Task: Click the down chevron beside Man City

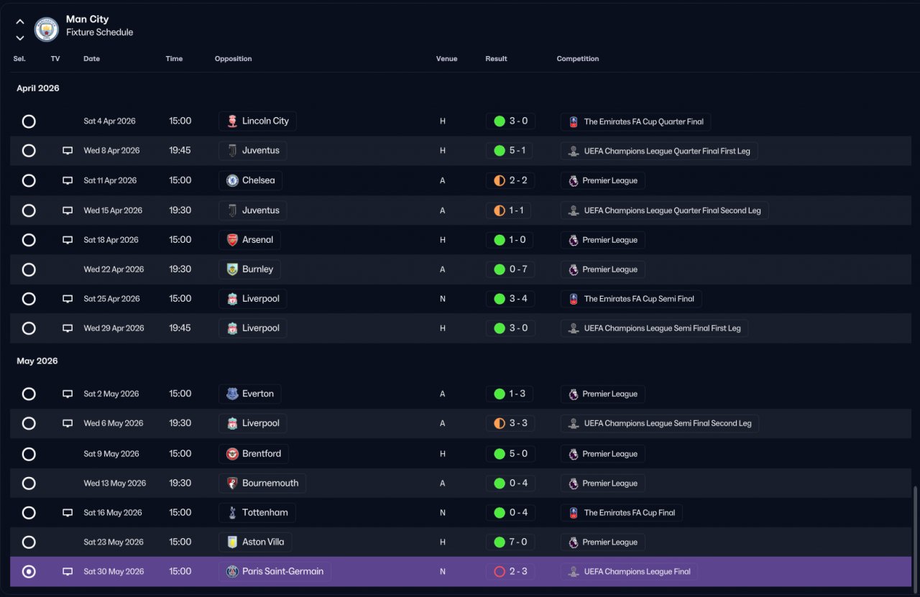Action: (20, 37)
